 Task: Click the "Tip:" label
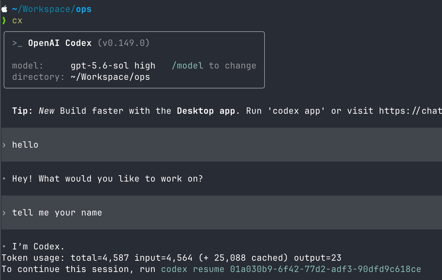[23, 111]
